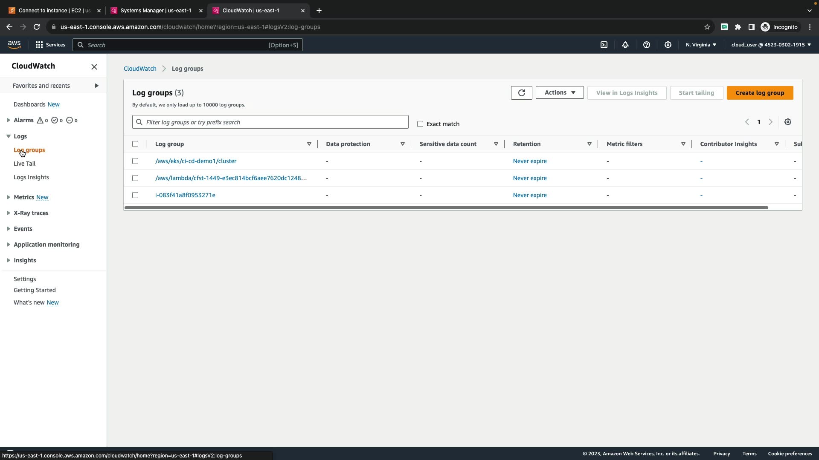819x460 pixels.
Task: Open log group i-083f41a8f0953271e
Action: point(185,195)
